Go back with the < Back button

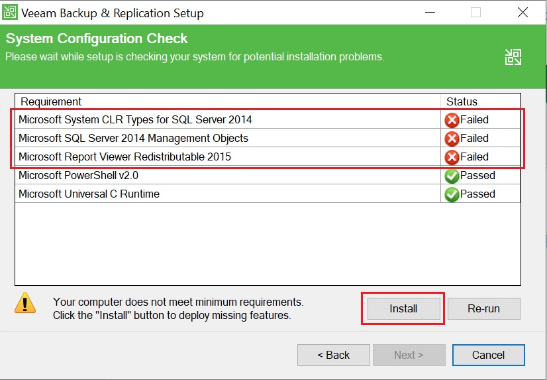tap(334, 355)
